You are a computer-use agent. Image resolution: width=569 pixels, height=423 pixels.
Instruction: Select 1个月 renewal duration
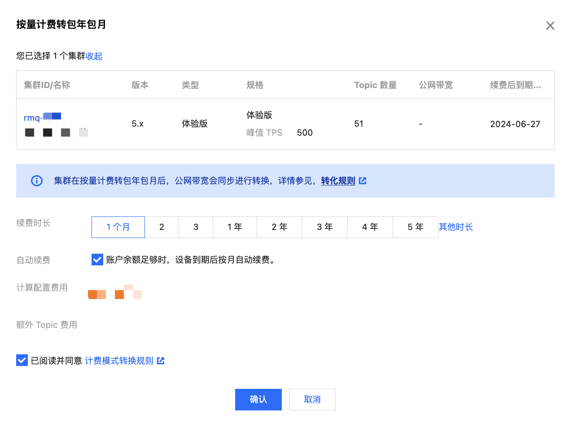coord(118,227)
